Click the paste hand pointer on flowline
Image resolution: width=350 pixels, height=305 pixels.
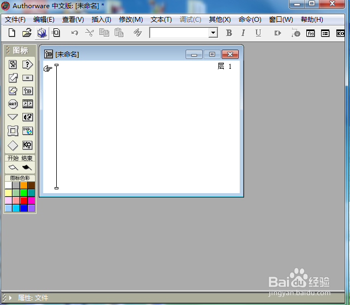point(48,69)
